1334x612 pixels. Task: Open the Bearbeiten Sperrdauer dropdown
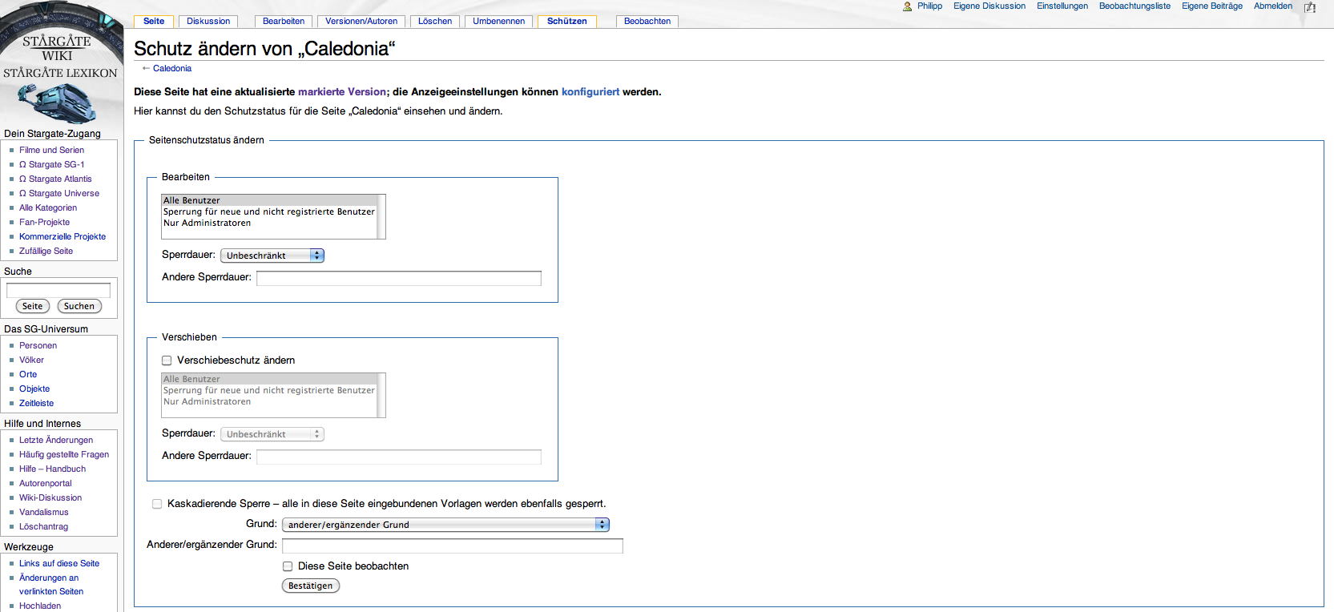272,256
